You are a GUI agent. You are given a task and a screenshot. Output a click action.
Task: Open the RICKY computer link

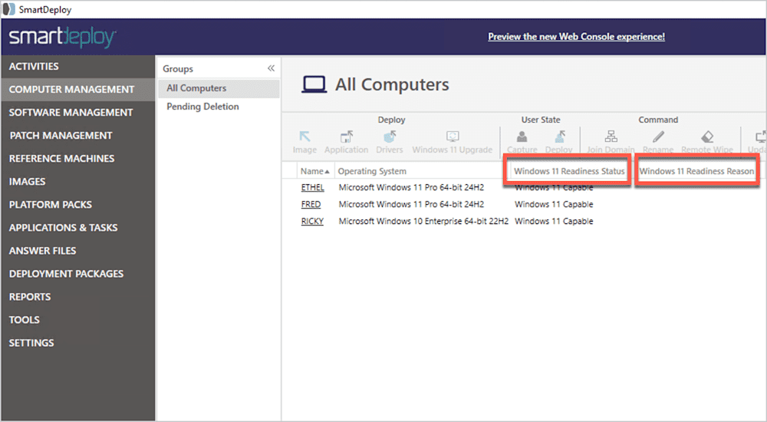click(312, 221)
